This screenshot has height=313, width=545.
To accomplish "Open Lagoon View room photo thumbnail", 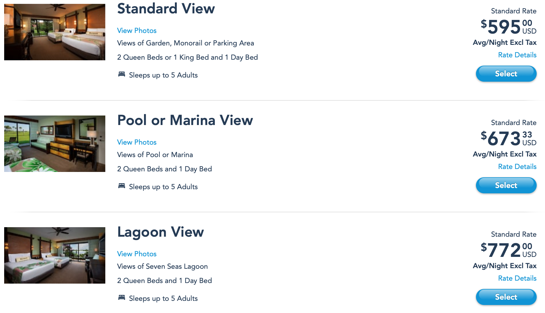I will click(55, 255).
